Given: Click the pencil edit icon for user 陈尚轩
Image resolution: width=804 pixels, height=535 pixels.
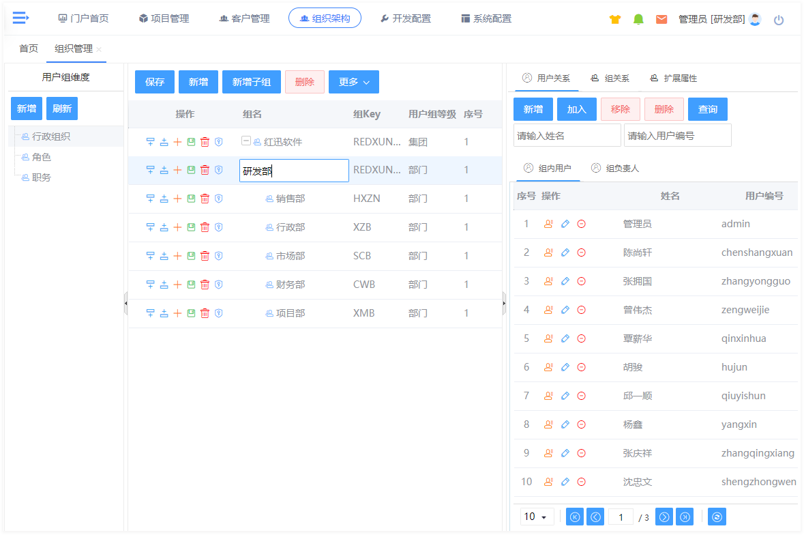Looking at the screenshot, I should tap(565, 252).
